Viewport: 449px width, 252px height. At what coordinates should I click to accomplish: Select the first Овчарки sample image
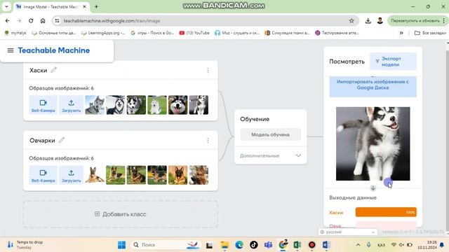pos(95,175)
